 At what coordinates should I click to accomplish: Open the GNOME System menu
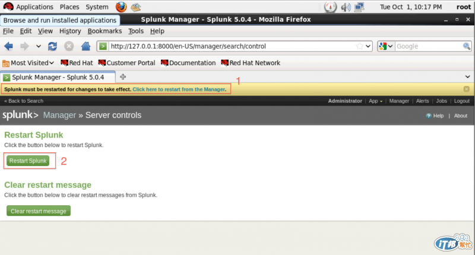click(97, 7)
